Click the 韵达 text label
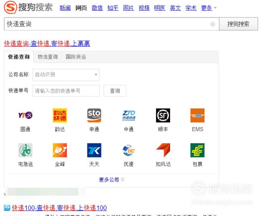The width and height of the screenshot is (262, 216). (60, 129)
